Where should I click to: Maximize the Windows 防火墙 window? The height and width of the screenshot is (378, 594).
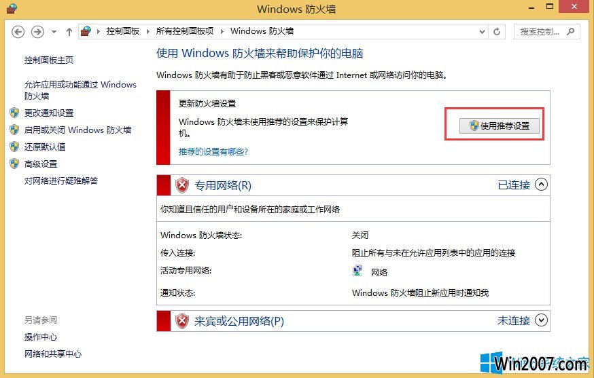pyautogui.click(x=550, y=6)
